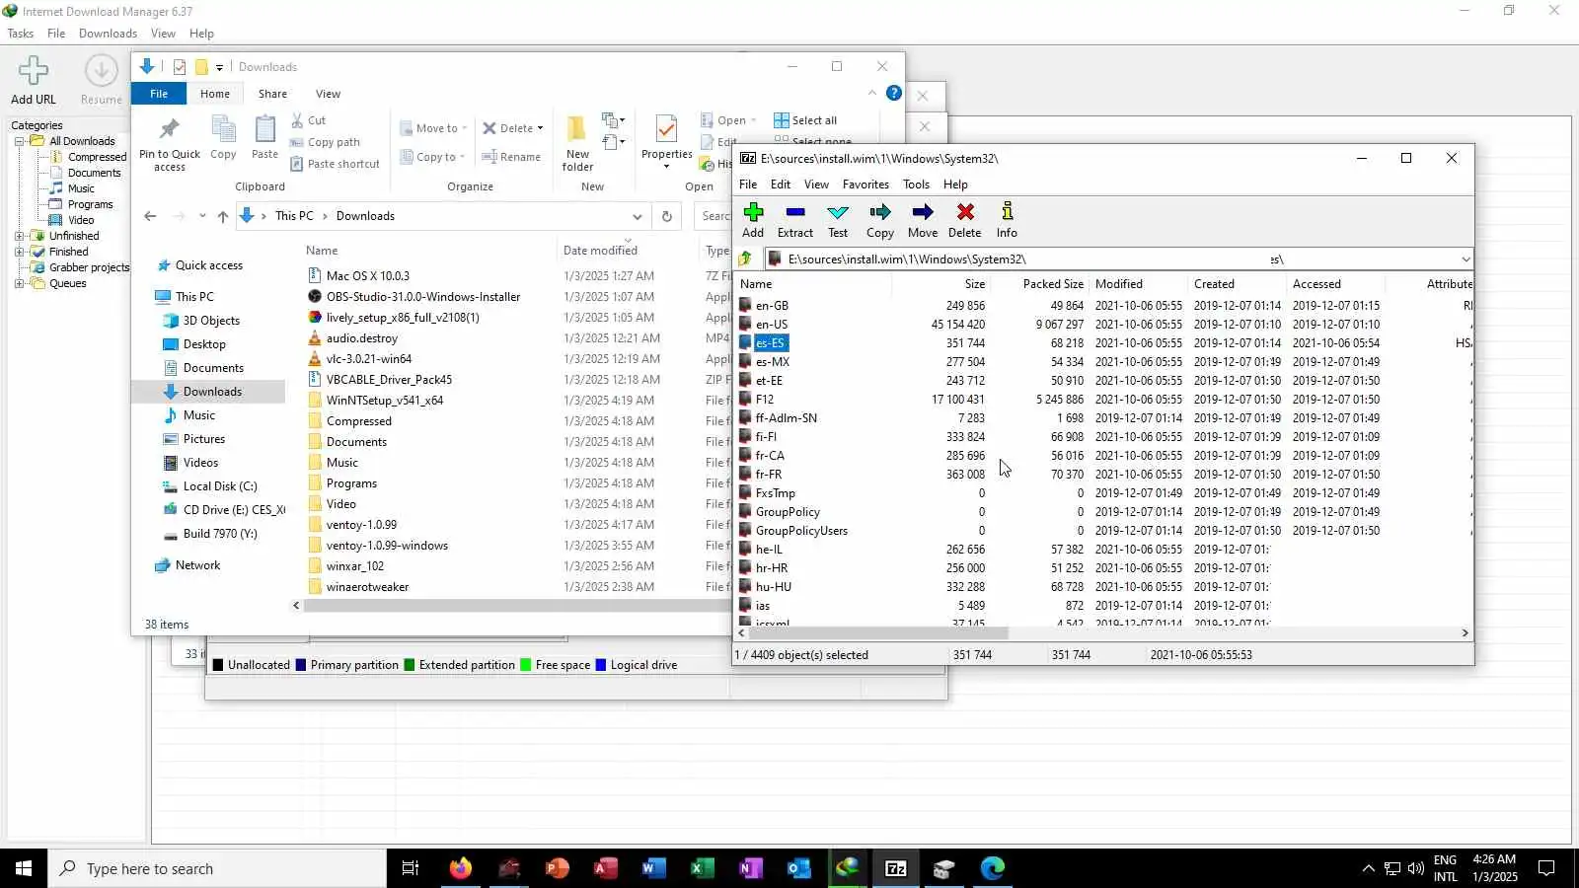This screenshot has width=1579, height=888.
Task: Sort Explorer files by Date modified
Action: [628, 251]
